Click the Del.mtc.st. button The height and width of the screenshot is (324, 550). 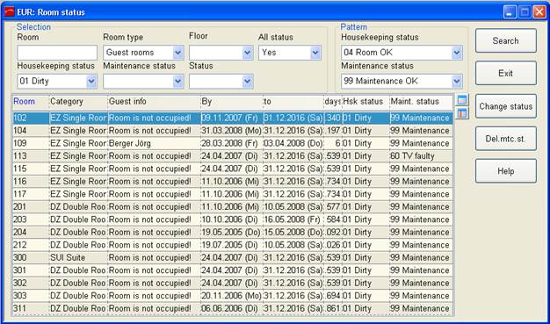(506, 139)
